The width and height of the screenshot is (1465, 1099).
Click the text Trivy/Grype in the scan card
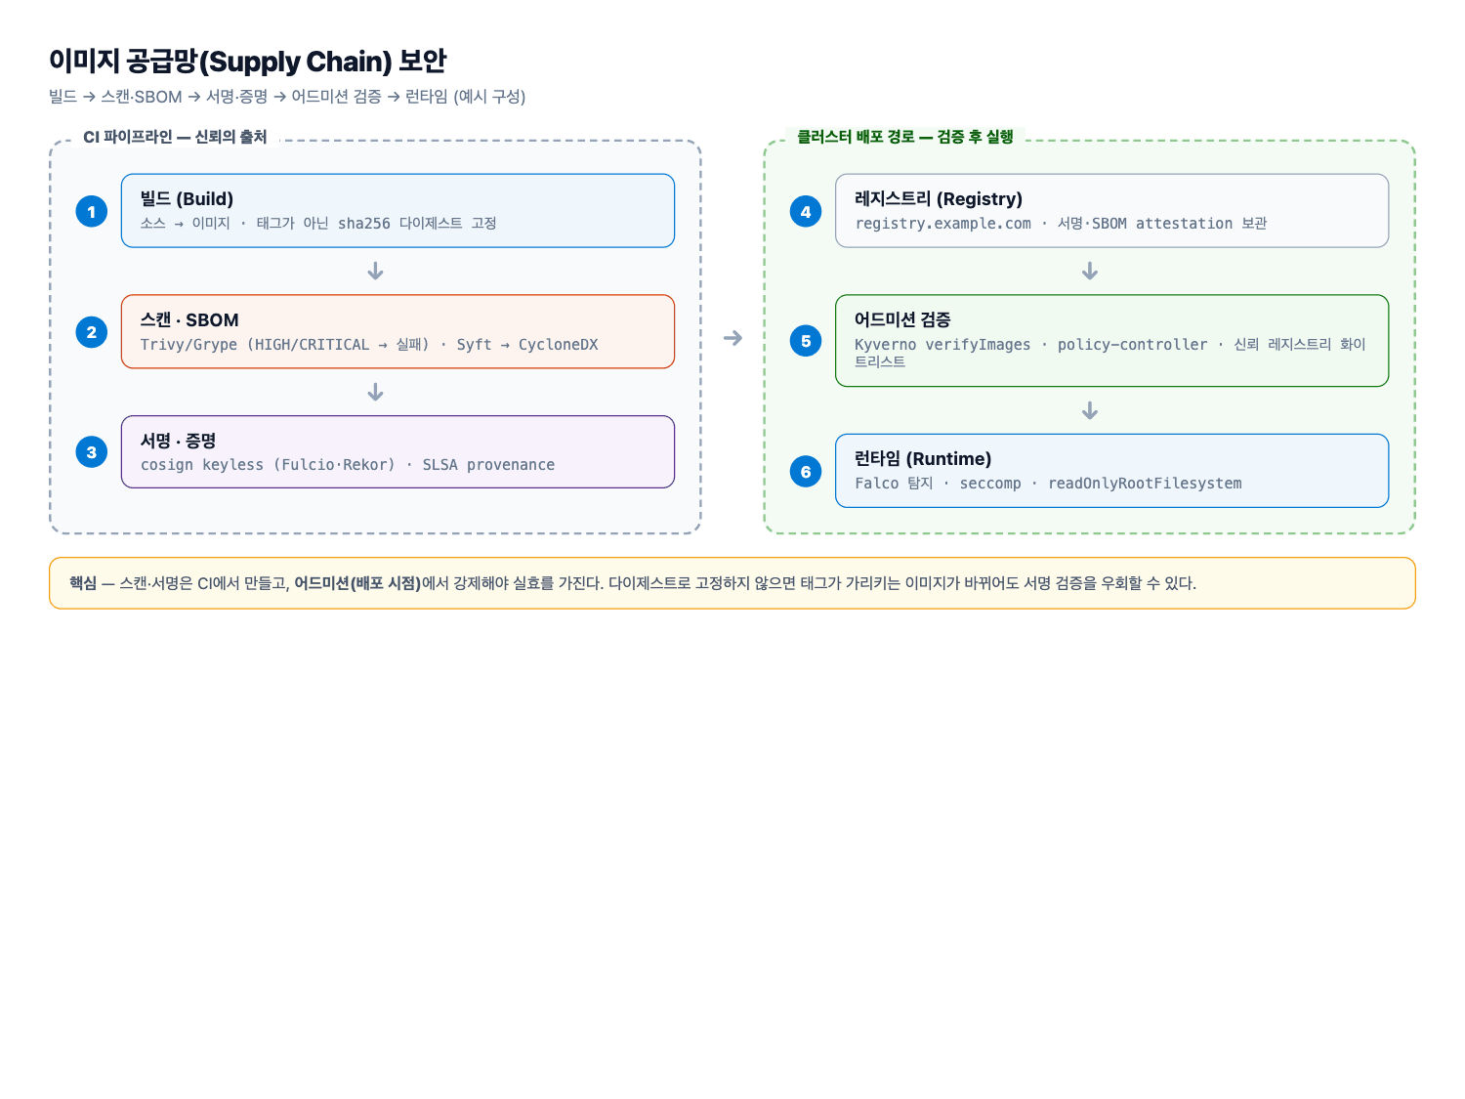point(188,345)
